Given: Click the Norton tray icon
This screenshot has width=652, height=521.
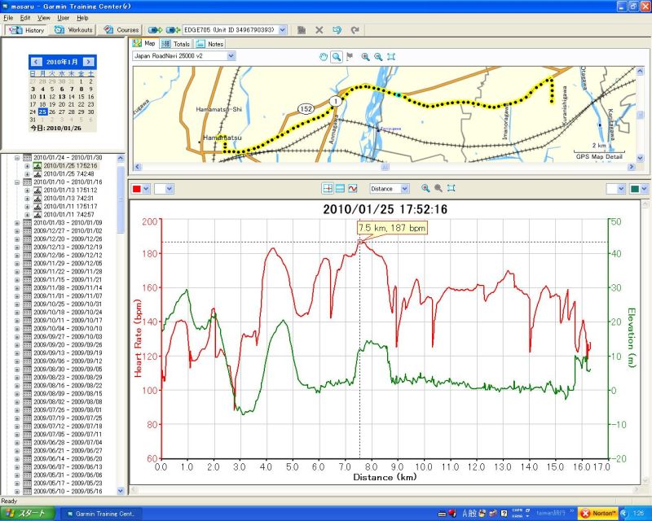Looking at the screenshot, I should [x=599, y=514].
